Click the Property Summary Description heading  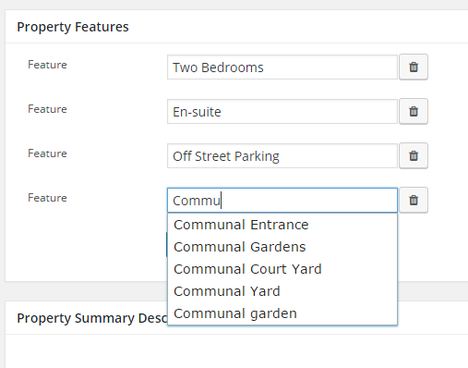coord(92,318)
